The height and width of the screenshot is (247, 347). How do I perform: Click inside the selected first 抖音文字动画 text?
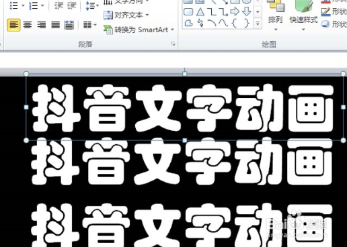coord(183,108)
